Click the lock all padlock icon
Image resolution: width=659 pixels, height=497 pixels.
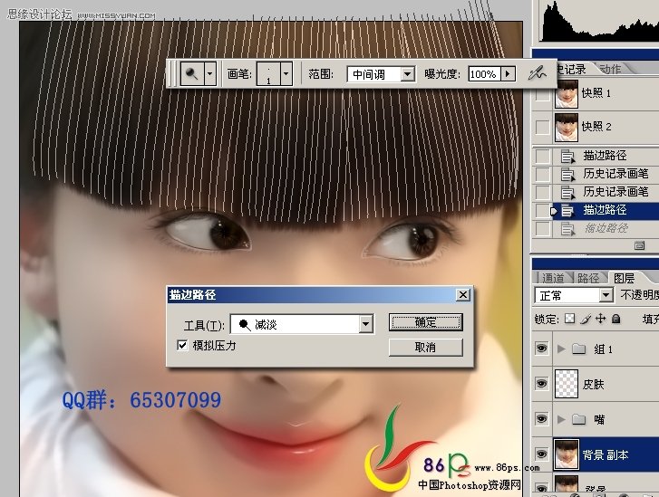pos(616,319)
